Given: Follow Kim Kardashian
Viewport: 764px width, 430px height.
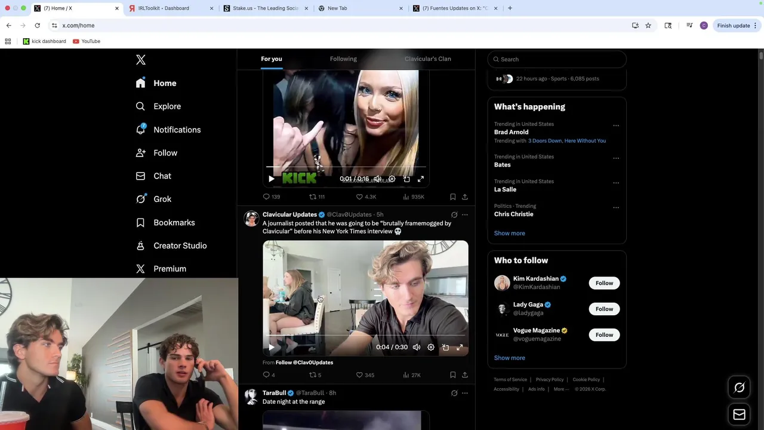Looking at the screenshot, I should [604, 283].
